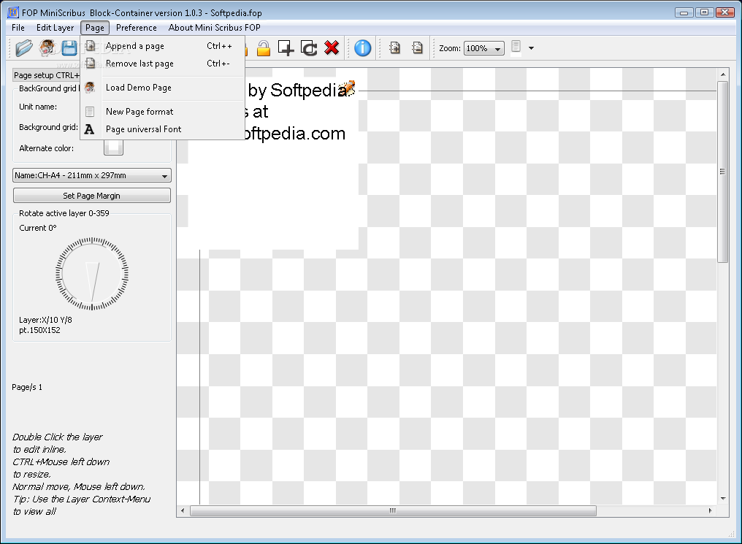Viewport: 742px width, 544px height.
Task: Click the Unit name: label
Action: tap(38, 107)
